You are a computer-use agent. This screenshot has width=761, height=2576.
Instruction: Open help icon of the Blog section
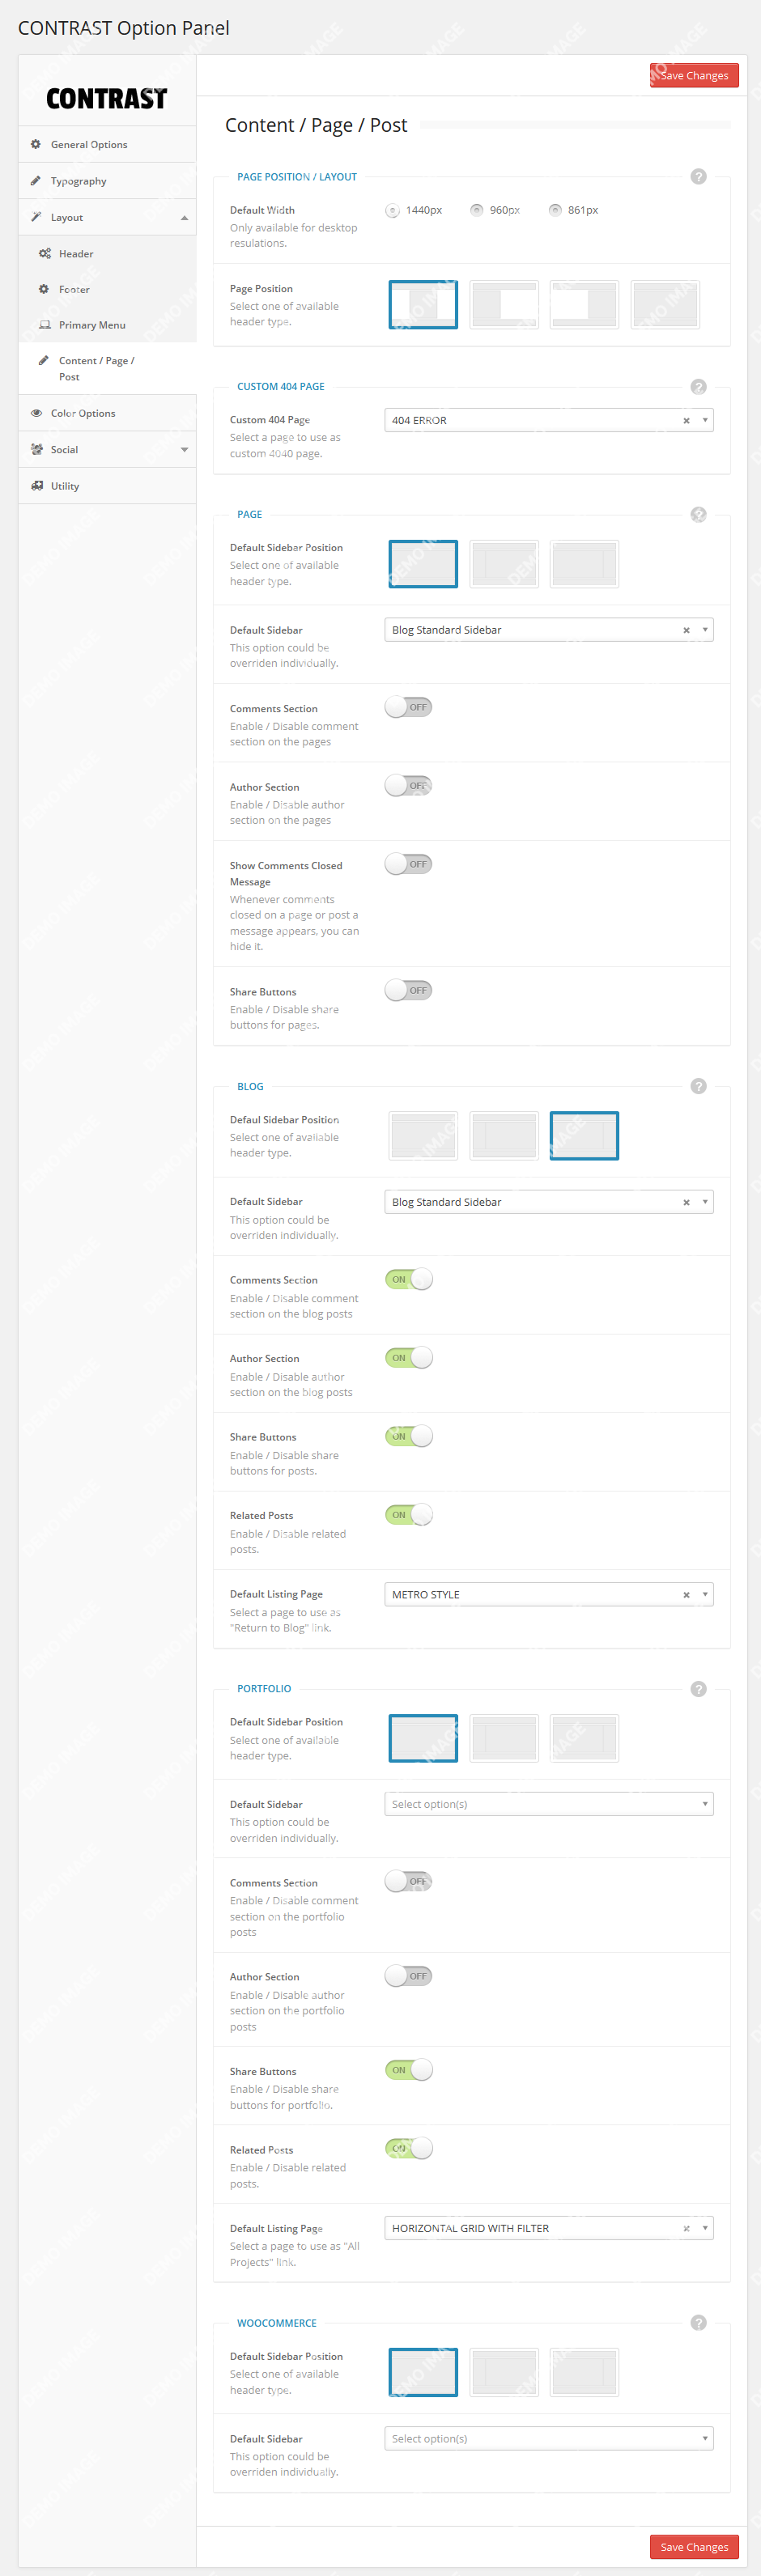699,1087
